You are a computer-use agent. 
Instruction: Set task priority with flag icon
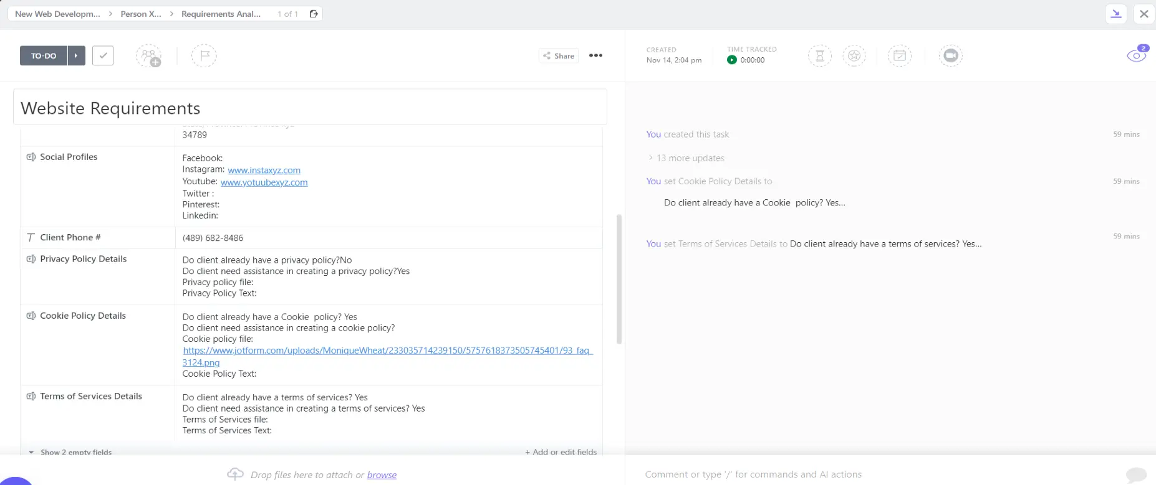(204, 55)
